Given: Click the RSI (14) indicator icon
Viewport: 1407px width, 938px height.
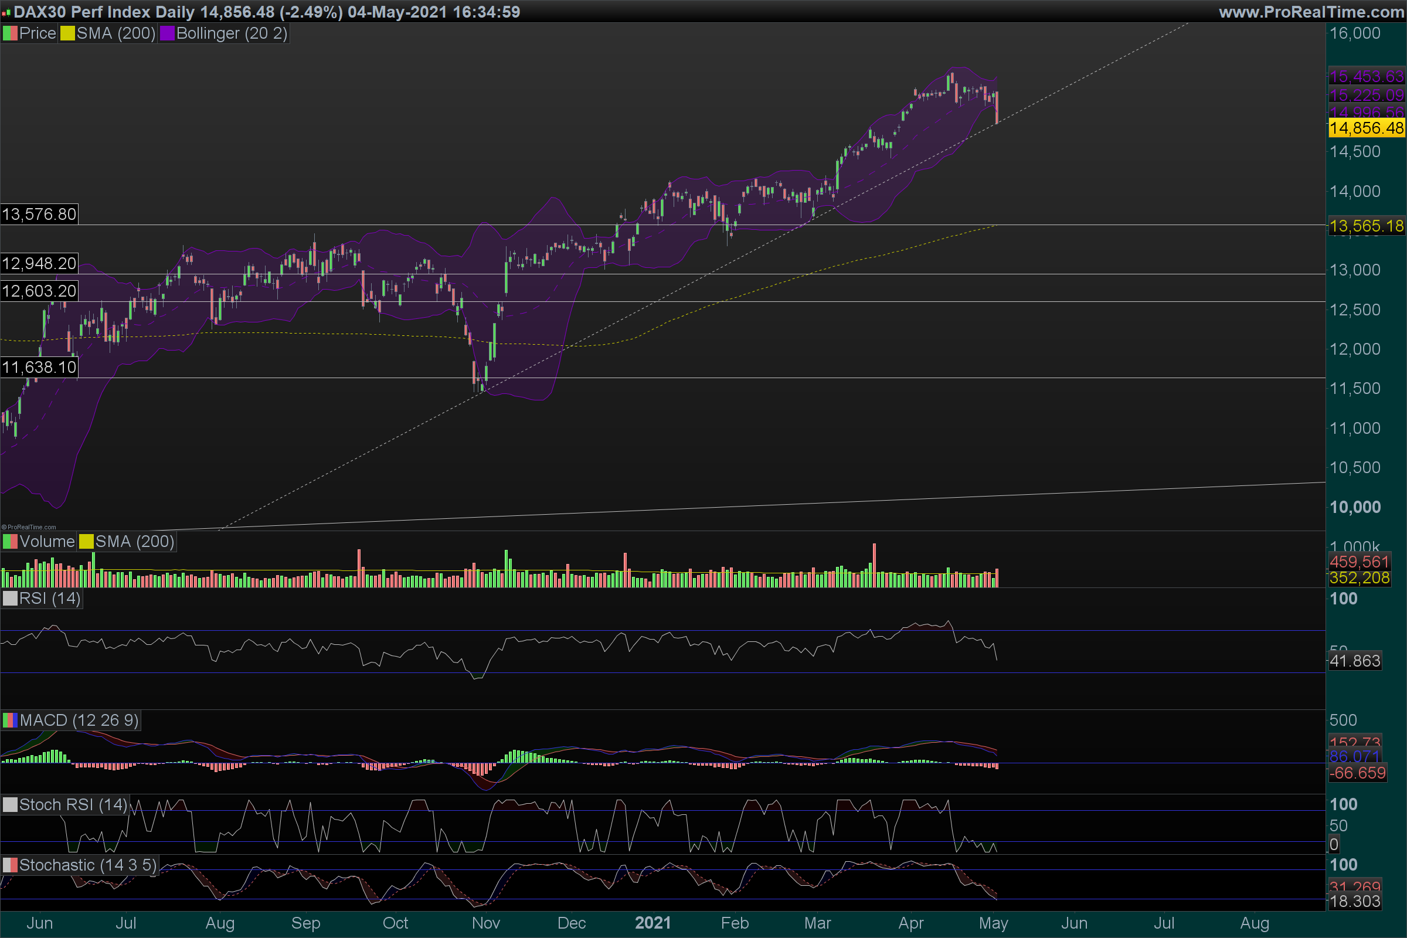Looking at the screenshot, I should [10, 599].
